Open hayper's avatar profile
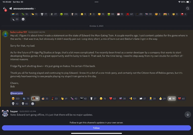 [x=5, y=113]
